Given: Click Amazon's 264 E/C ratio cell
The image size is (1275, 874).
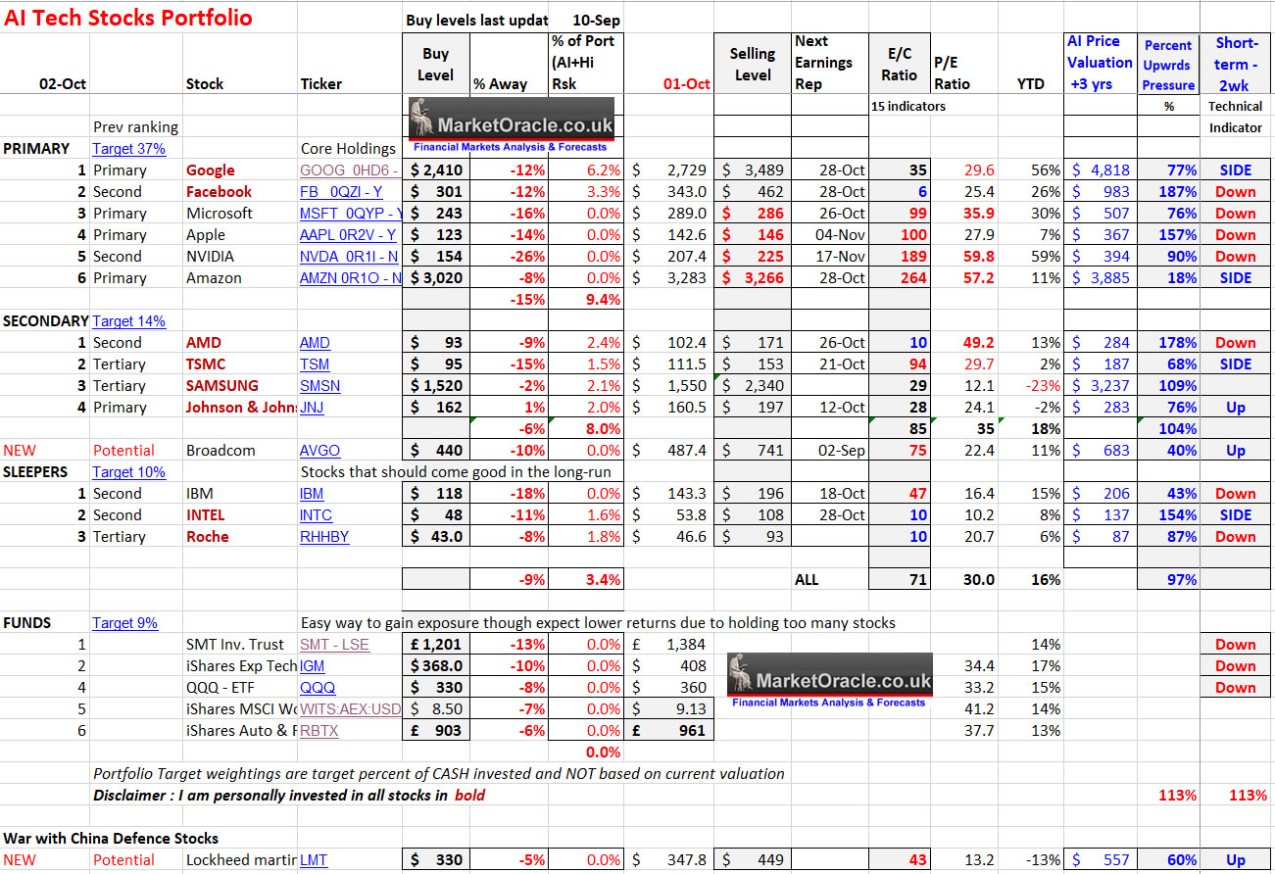Looking at the screenshot, I should pos(899,278).
